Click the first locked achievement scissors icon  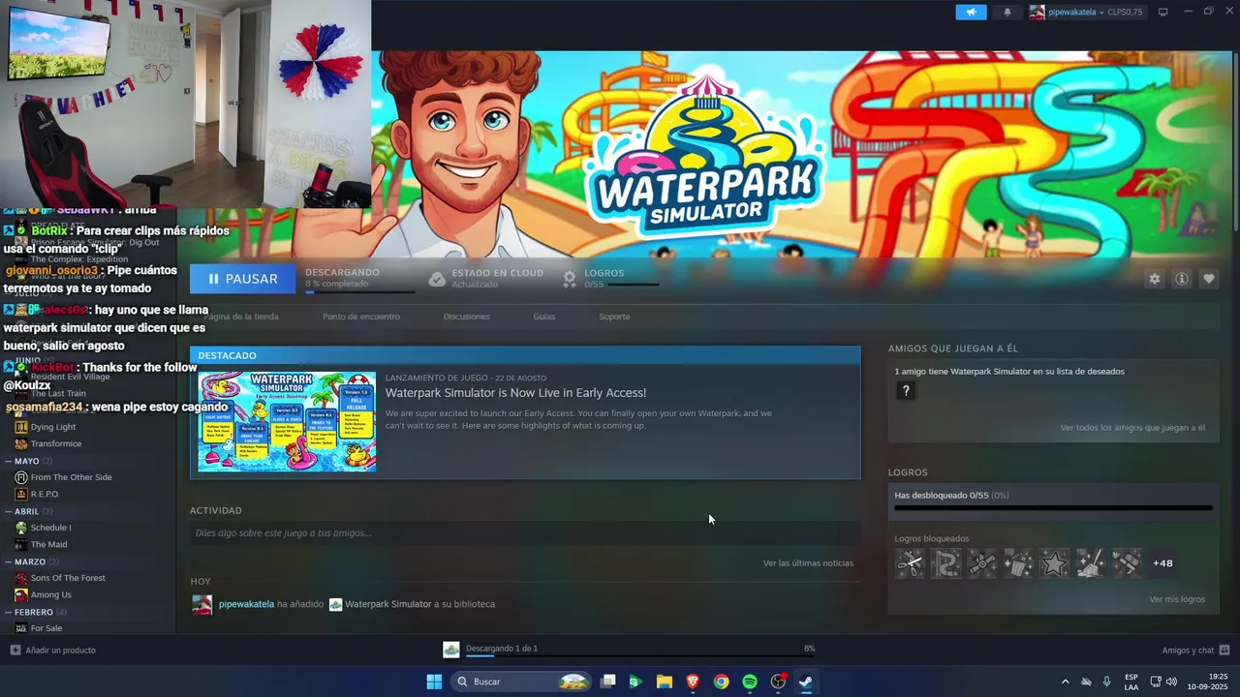click(x=910, y=562)
